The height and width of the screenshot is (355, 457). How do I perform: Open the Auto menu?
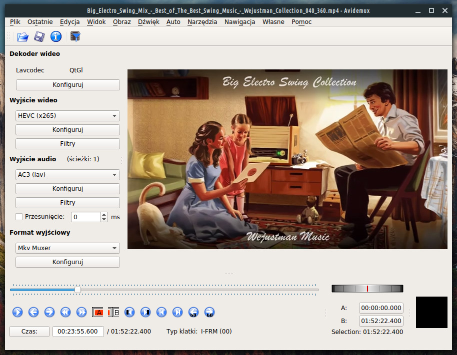pos(173,22)
